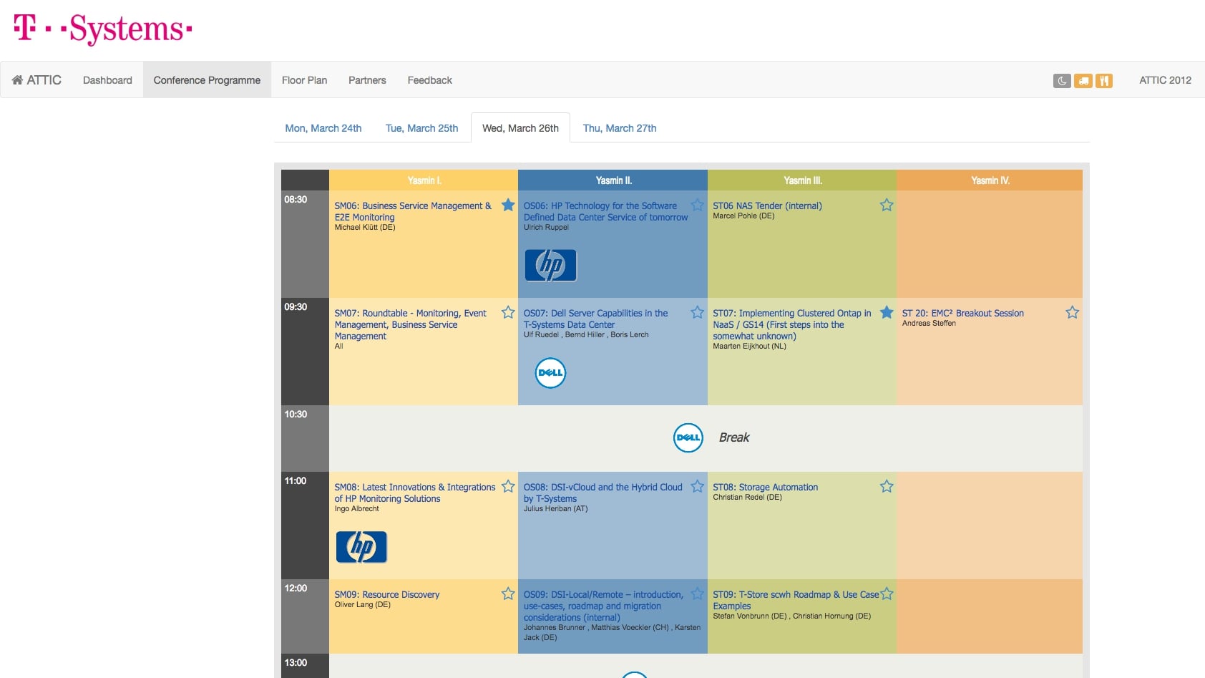Star the ST09 T-Store scwh Roadmap session

click(887, 594)
